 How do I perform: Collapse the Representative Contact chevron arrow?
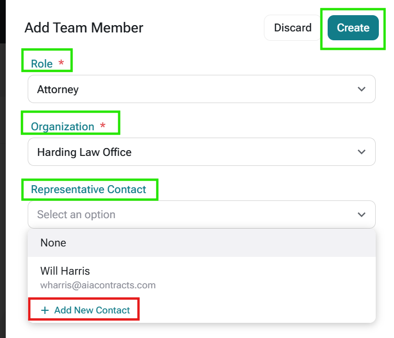361,215
